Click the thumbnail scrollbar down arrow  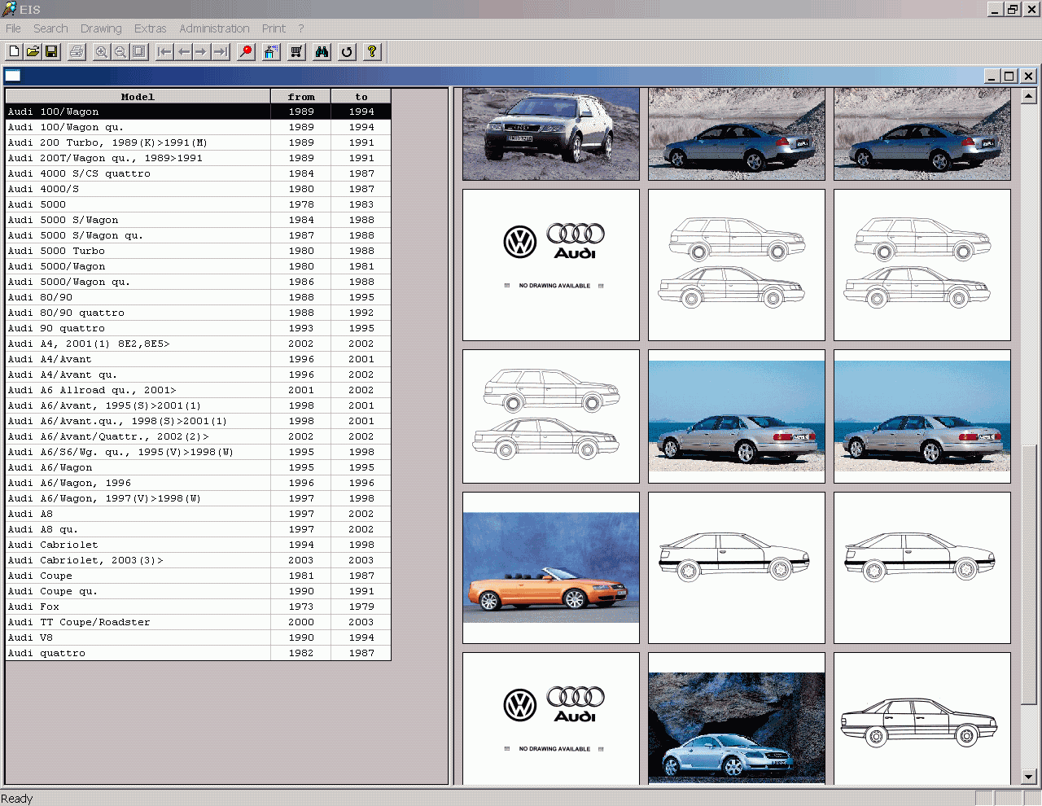(x=1028, y=777)
